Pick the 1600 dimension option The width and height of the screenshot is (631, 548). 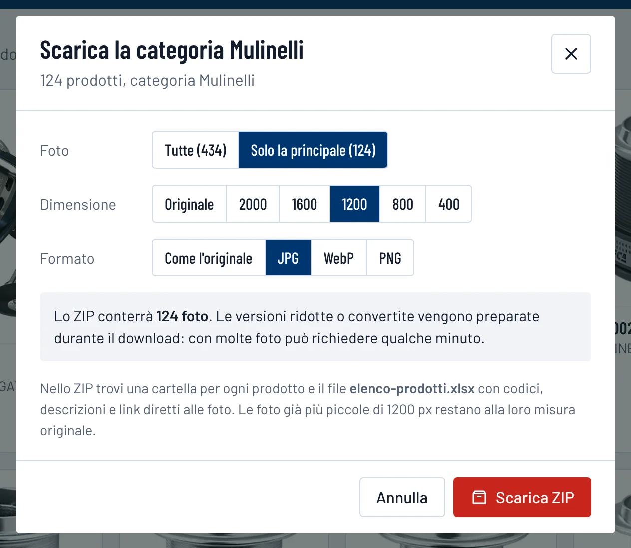pos(305,204)
